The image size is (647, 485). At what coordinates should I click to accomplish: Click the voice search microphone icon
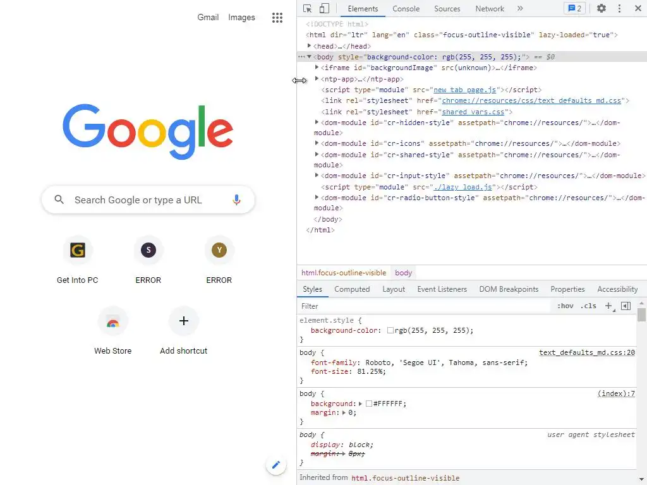click(236, 200)
